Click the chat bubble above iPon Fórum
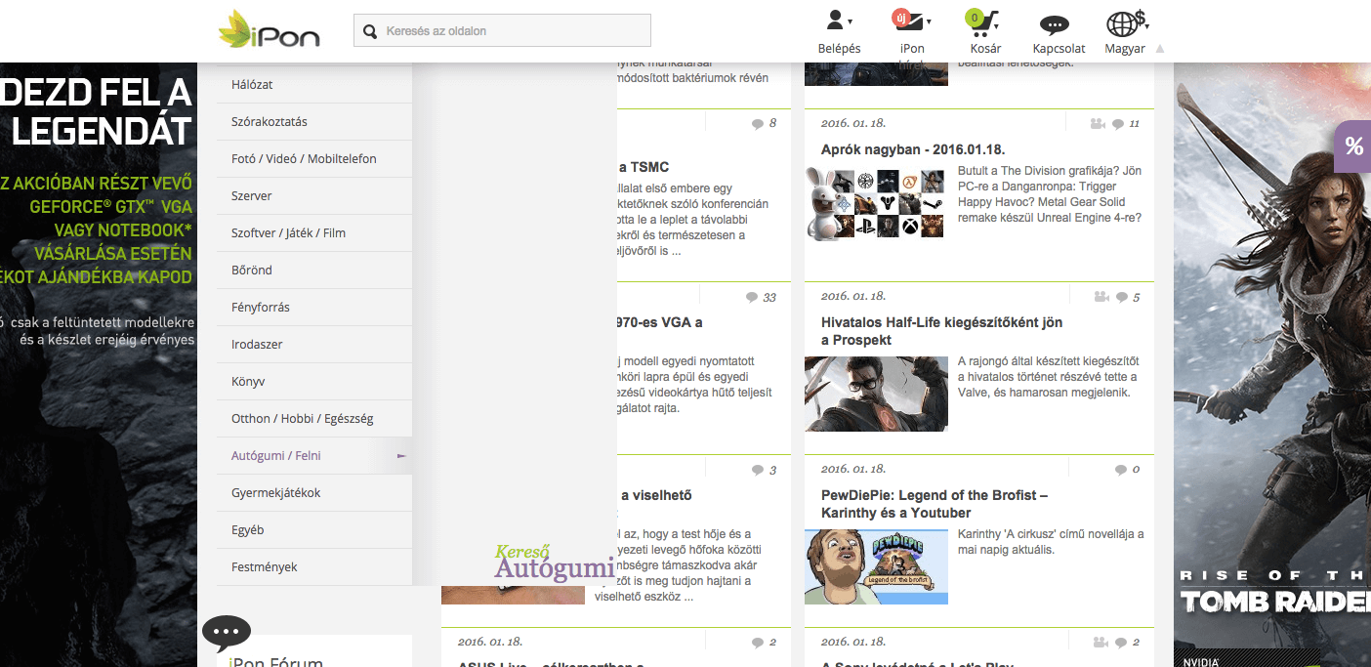 tap(226, 634)
